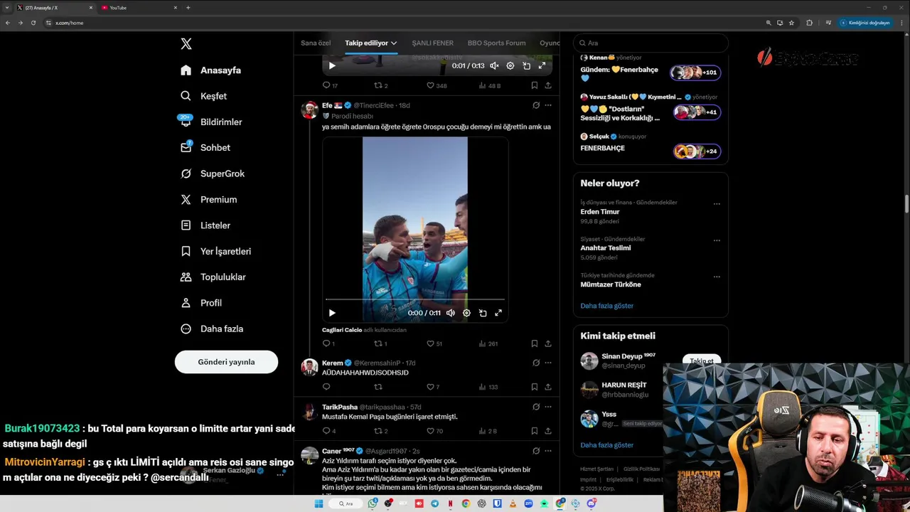
Task: Open Keşfet search page
Action: coord(204,96)
